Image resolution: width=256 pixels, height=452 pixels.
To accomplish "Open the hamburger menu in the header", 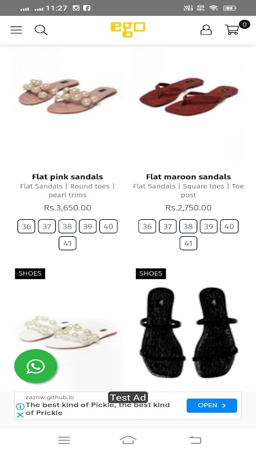I will click(x=16, y=30).
